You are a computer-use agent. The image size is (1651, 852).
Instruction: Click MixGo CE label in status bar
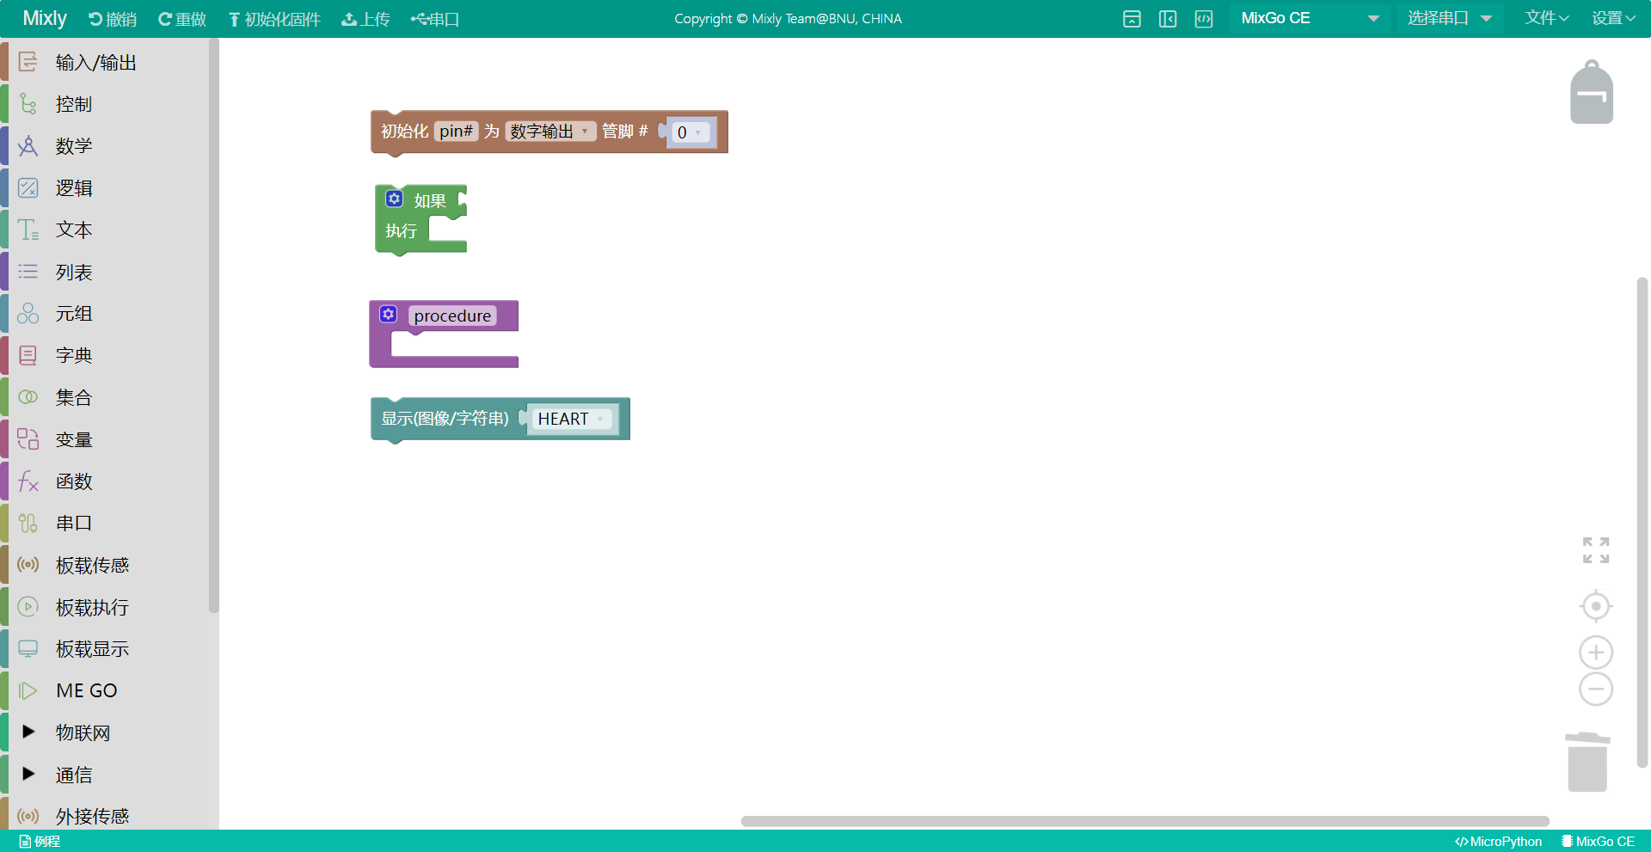click(x=1598, y=842)
